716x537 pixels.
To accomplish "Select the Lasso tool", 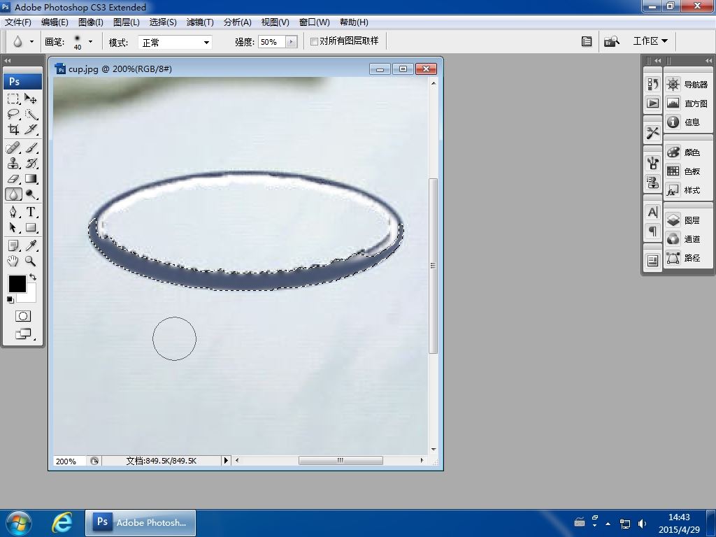I will pyautogui.click(x=13, y=114).
